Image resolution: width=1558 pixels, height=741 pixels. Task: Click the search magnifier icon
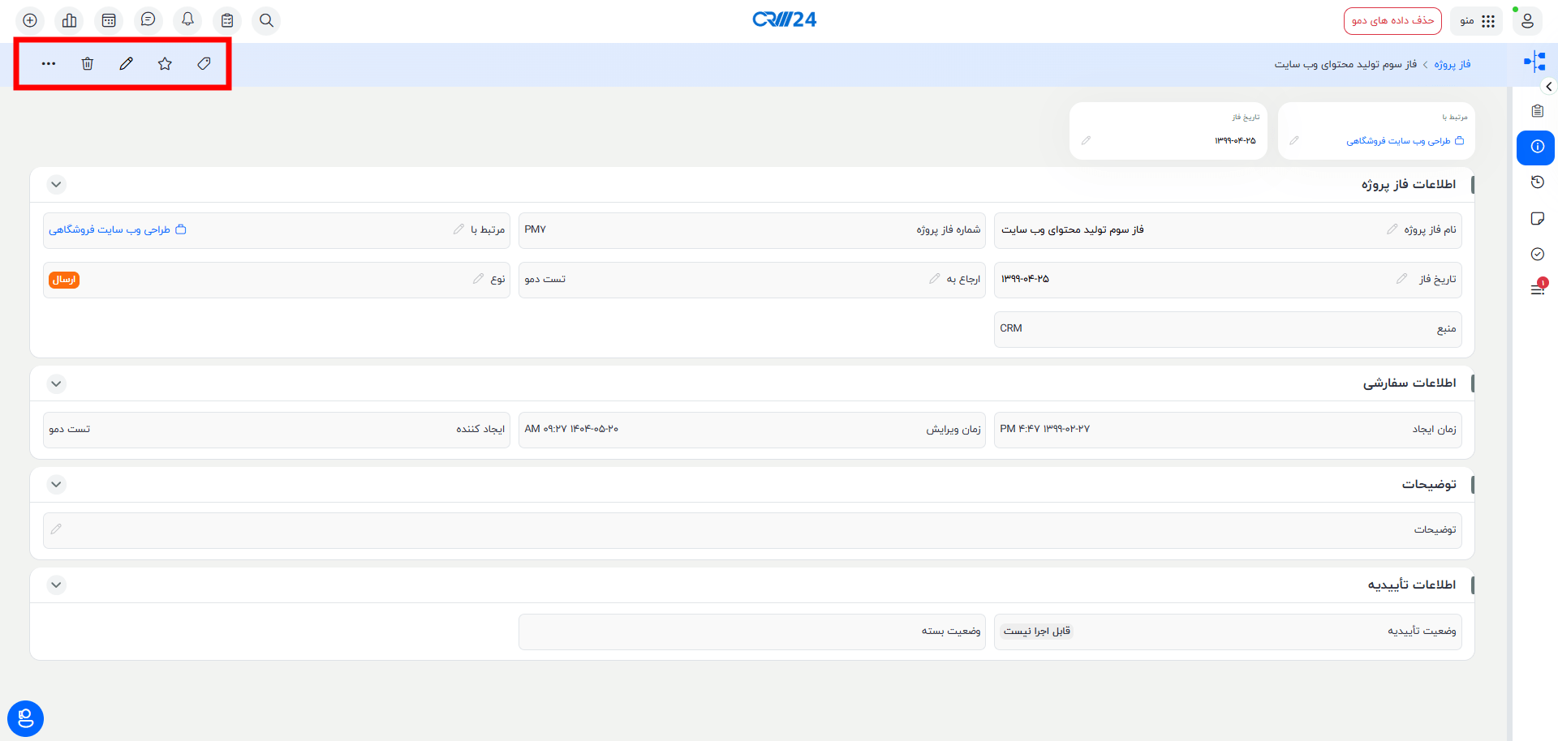[x=266, y=20]
